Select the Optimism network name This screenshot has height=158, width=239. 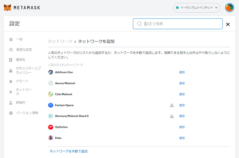(61, 127)
